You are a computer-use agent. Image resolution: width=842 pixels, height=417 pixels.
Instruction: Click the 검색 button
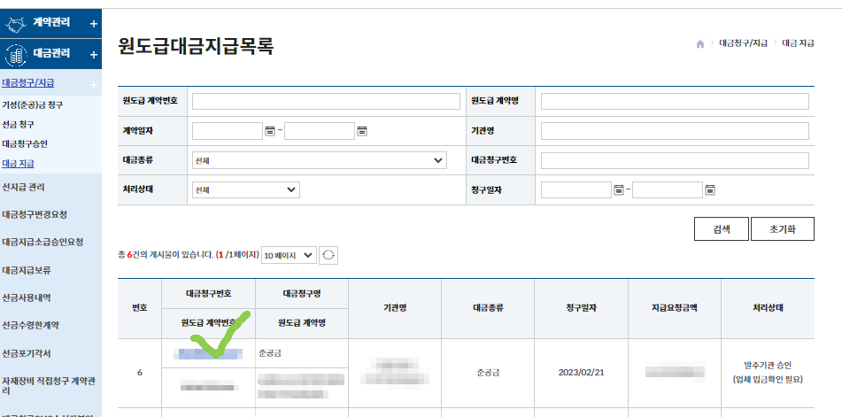[722, 229]
